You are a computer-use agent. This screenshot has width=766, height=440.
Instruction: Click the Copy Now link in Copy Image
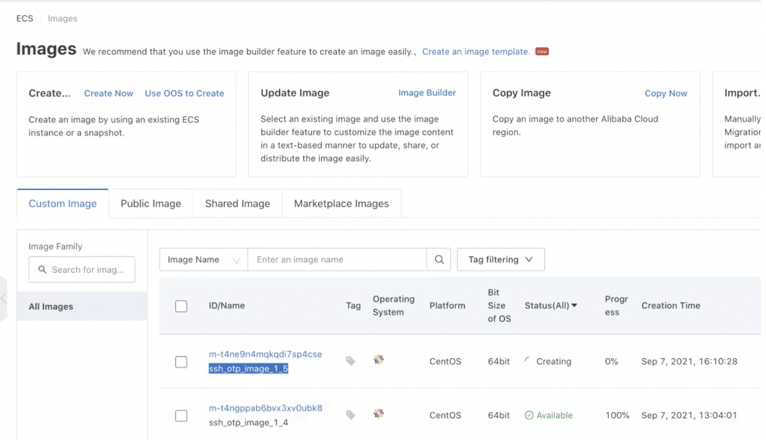(666, 93)
